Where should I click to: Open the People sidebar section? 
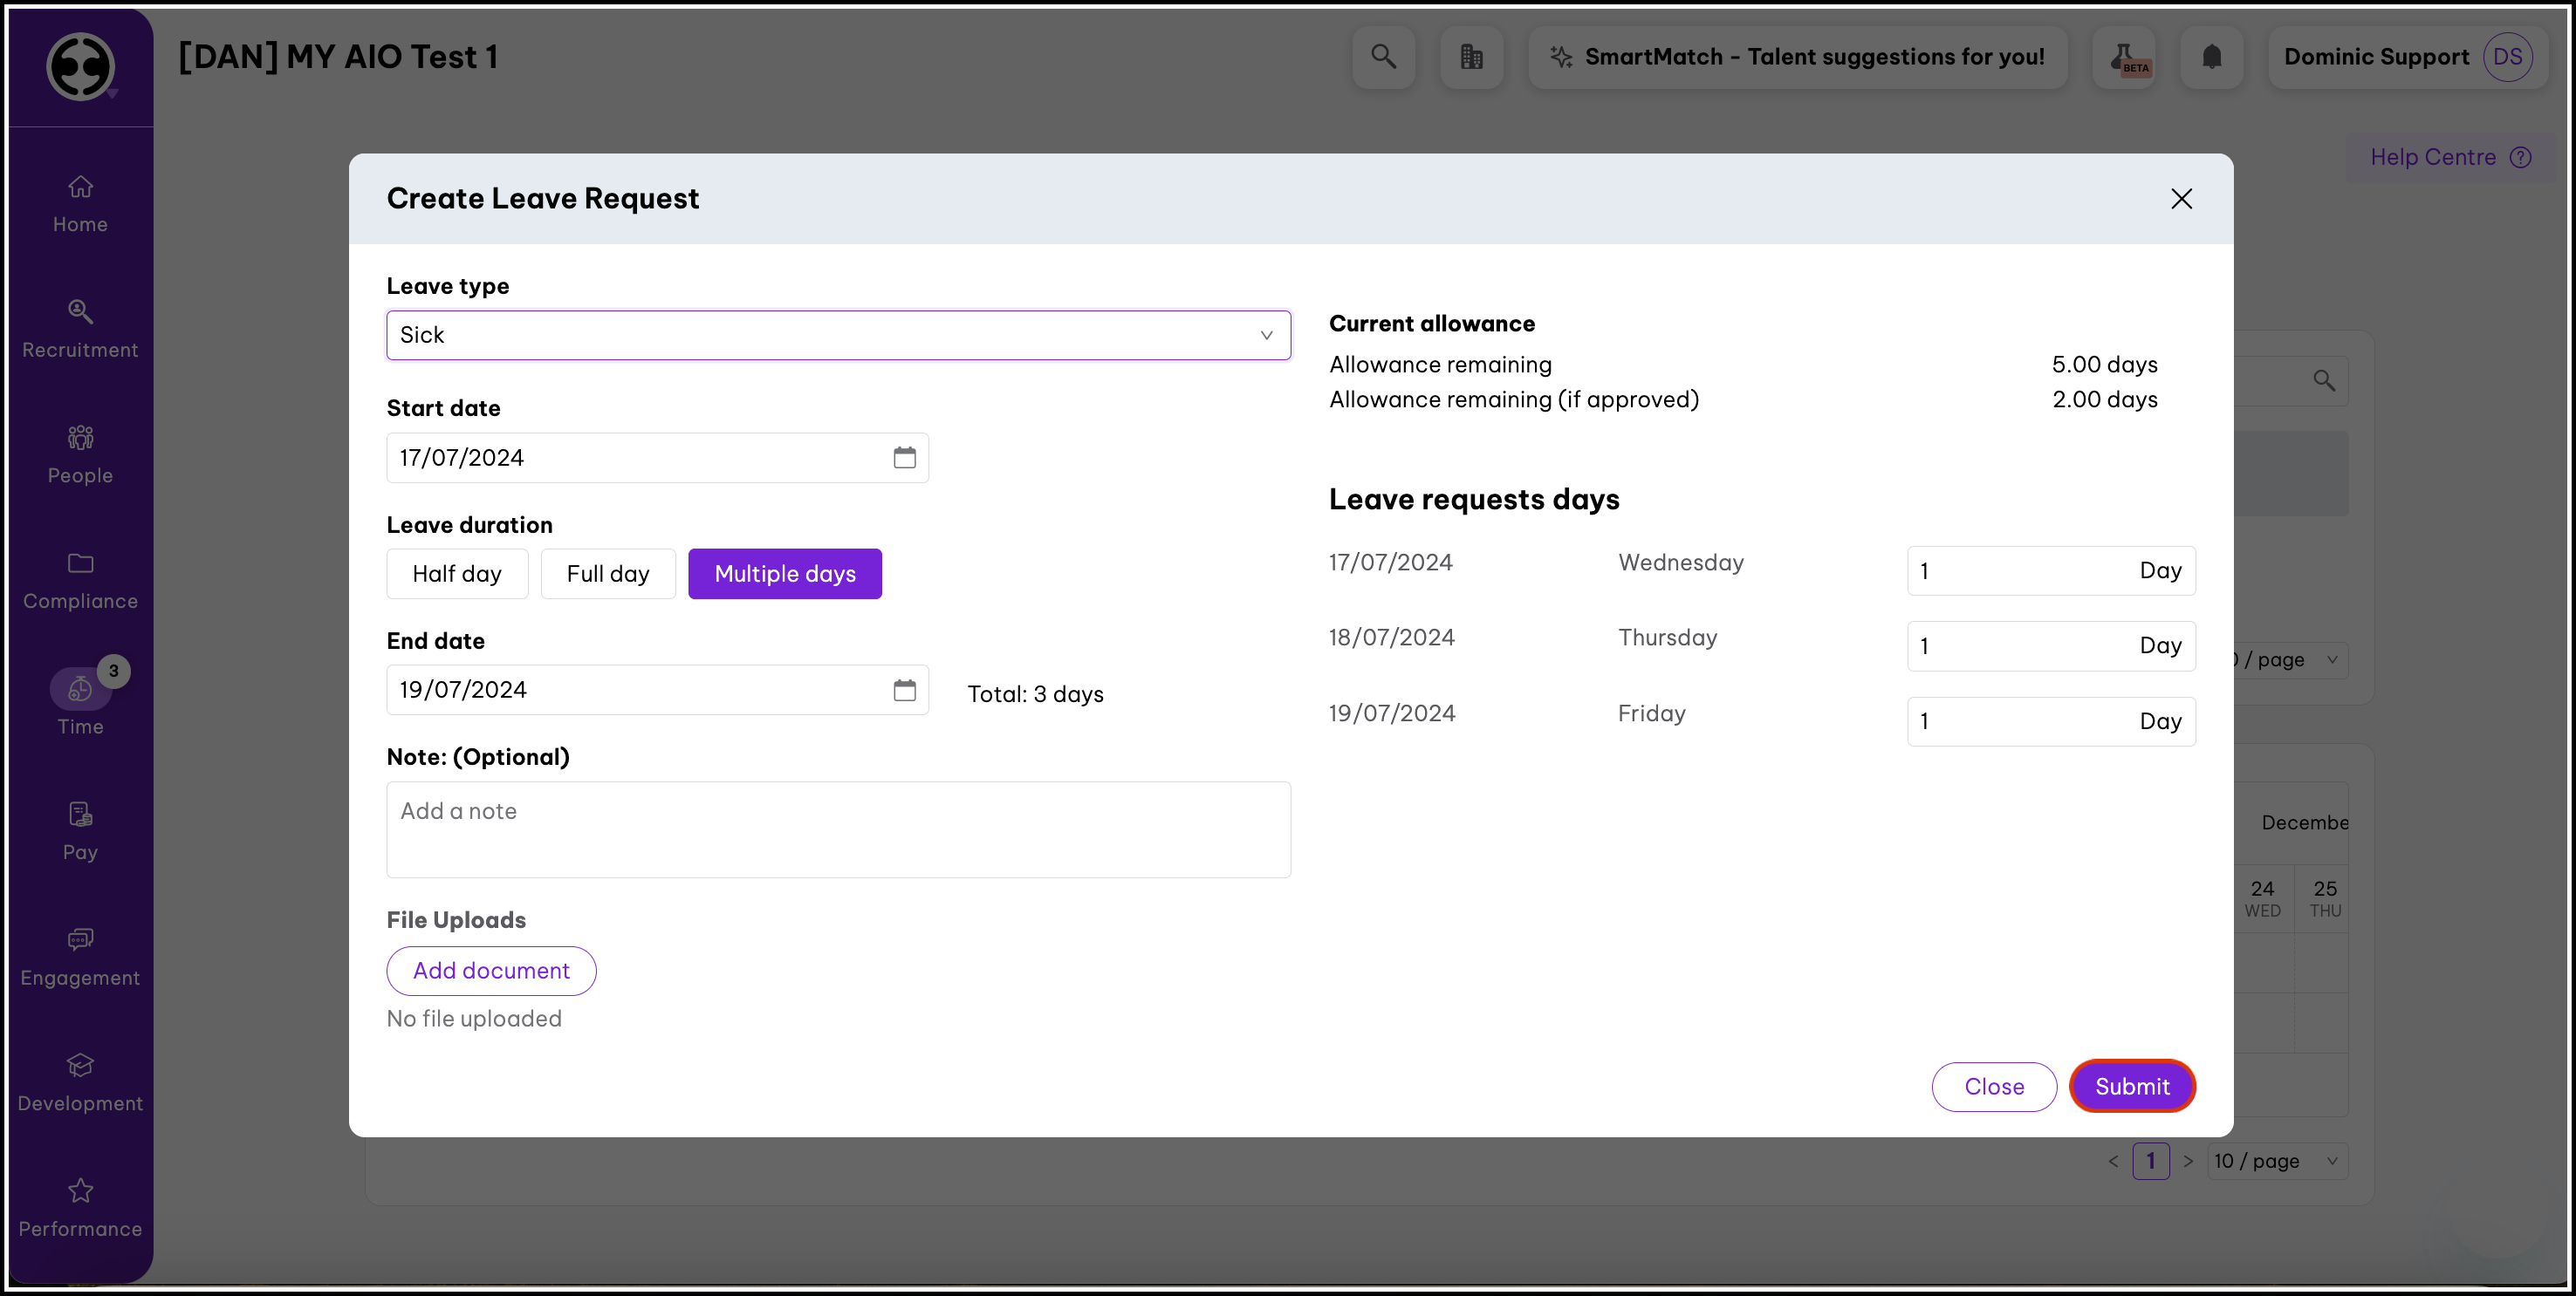tap(80, 454)
